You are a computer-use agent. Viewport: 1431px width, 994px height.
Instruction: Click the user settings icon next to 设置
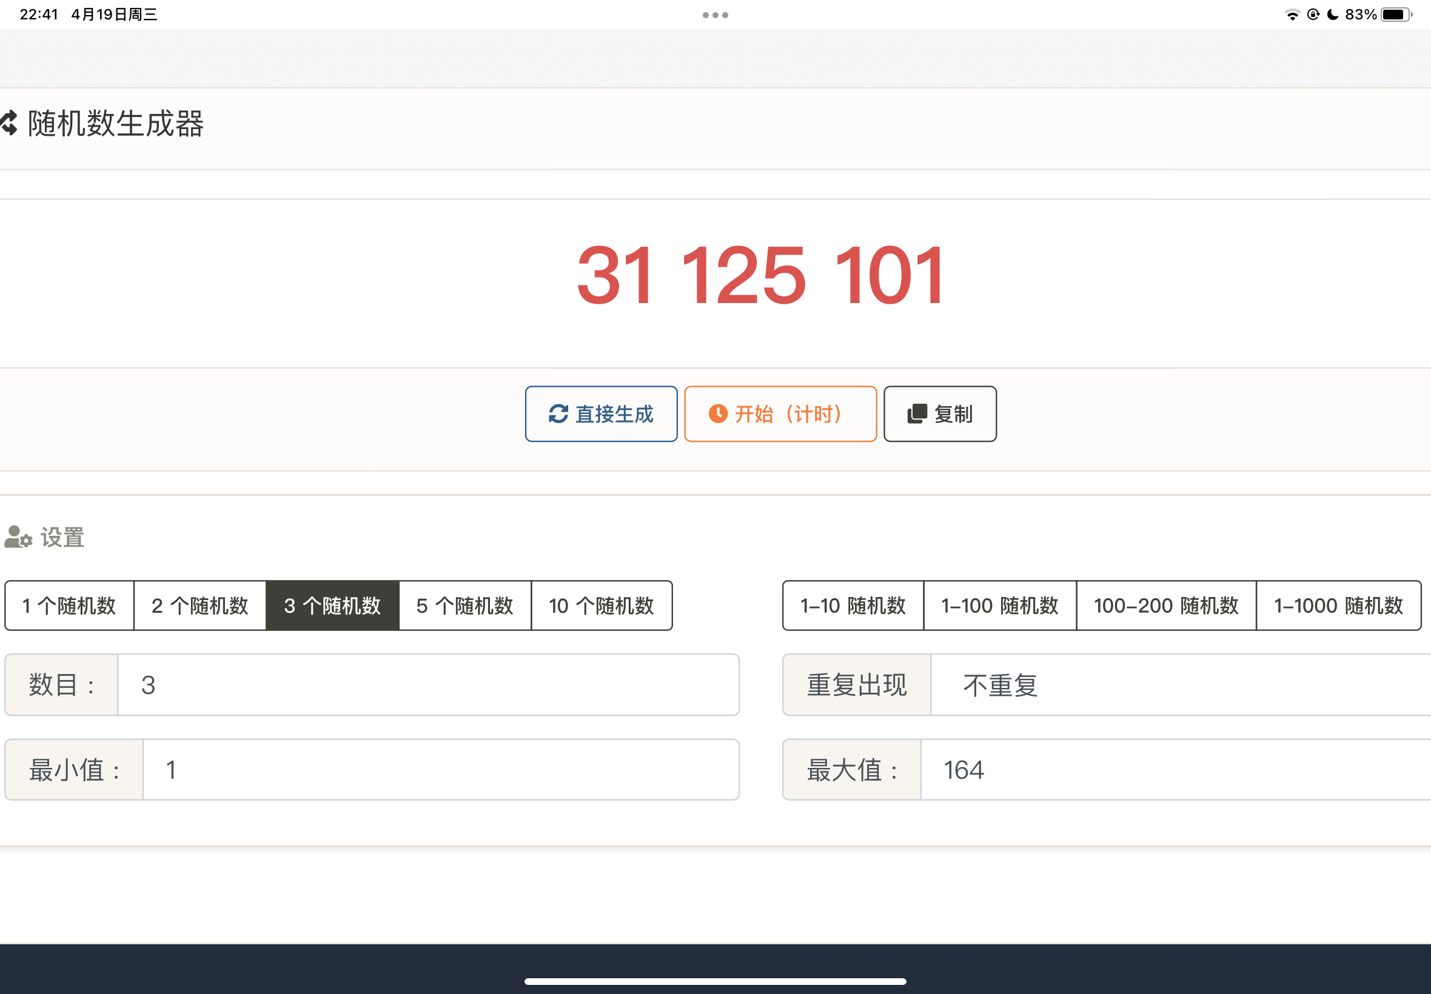[18, 537]
